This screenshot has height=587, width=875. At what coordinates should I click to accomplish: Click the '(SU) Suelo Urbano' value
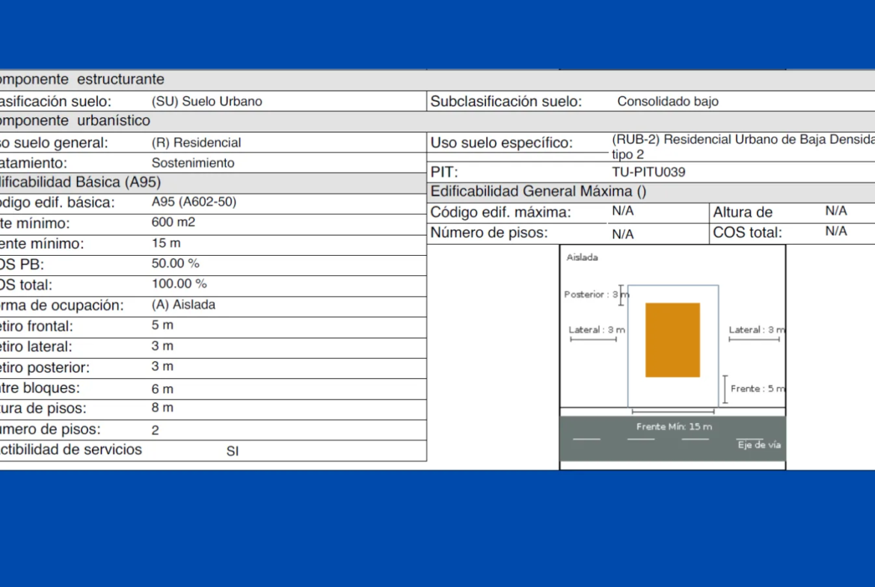(x=206, y=102)
